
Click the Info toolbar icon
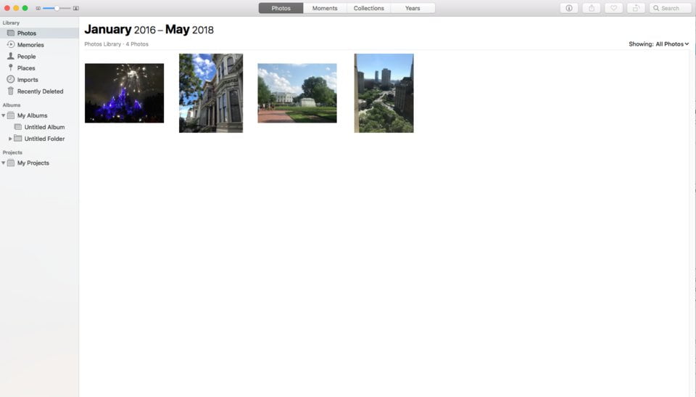click(x=568, y=8)
